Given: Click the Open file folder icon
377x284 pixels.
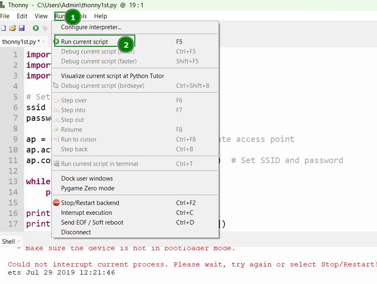Looking at the screenshot, I should (x=13, y=28).
